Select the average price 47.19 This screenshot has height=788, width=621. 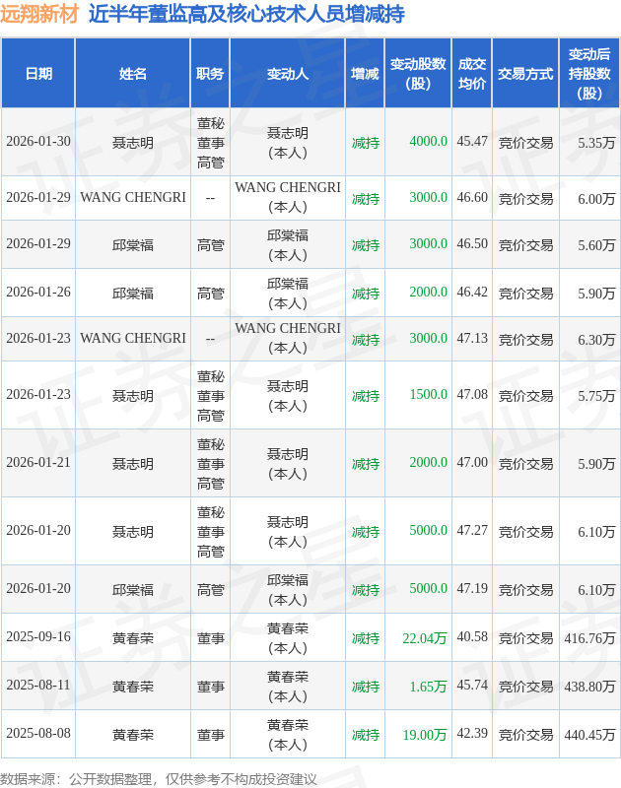point(472,588)
